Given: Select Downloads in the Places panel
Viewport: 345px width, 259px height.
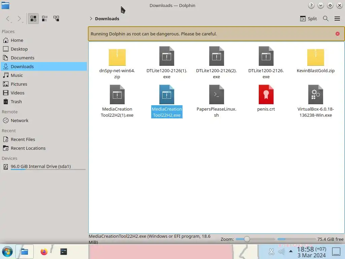Looking at the screenshot, I should 44,66.
